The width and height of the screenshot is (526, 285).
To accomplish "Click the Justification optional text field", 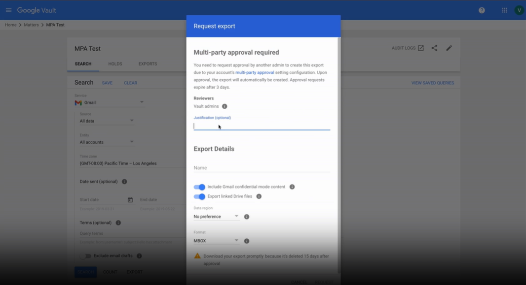I will coord(262,126).
